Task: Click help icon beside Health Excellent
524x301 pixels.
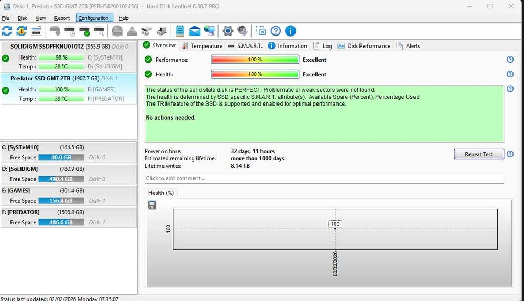Action: tap(510, 74)
